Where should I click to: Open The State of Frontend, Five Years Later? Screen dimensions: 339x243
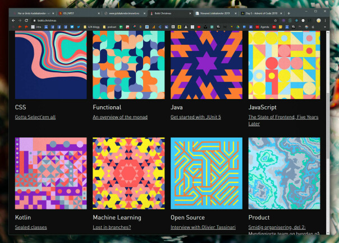click(x=283, y=120)
